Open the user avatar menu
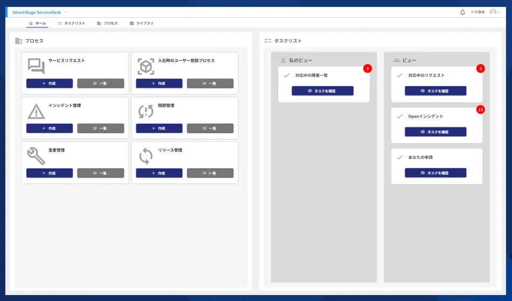 [493, 12]
